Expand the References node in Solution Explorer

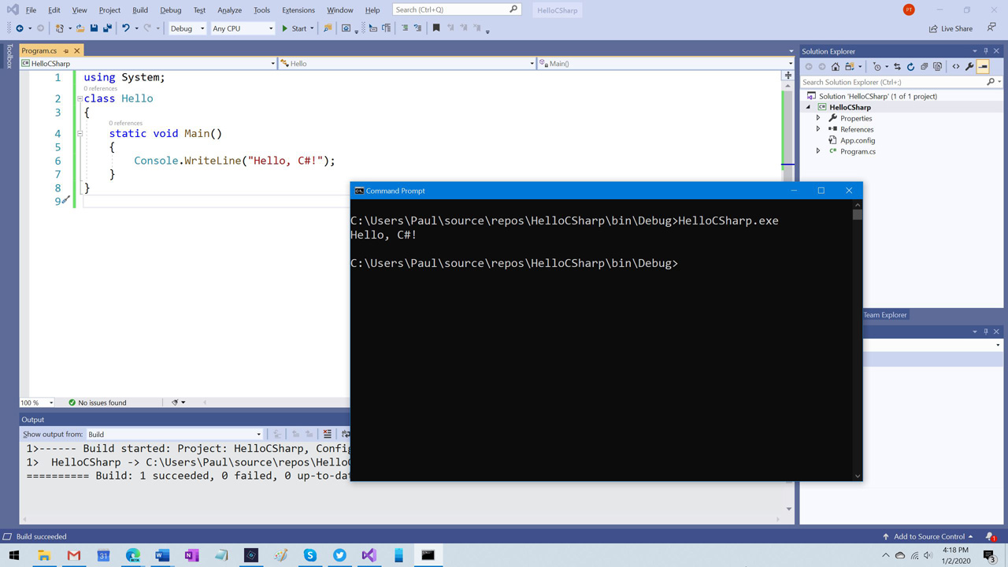coord(818,129)
